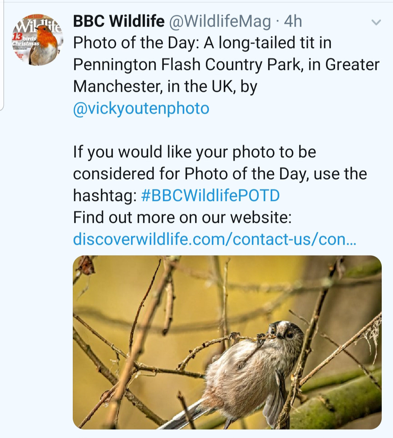The height and width of the screenshot is (438, 393).
Task: Click the "Find out more on our website:" line
Action: (x=182, y=217)
